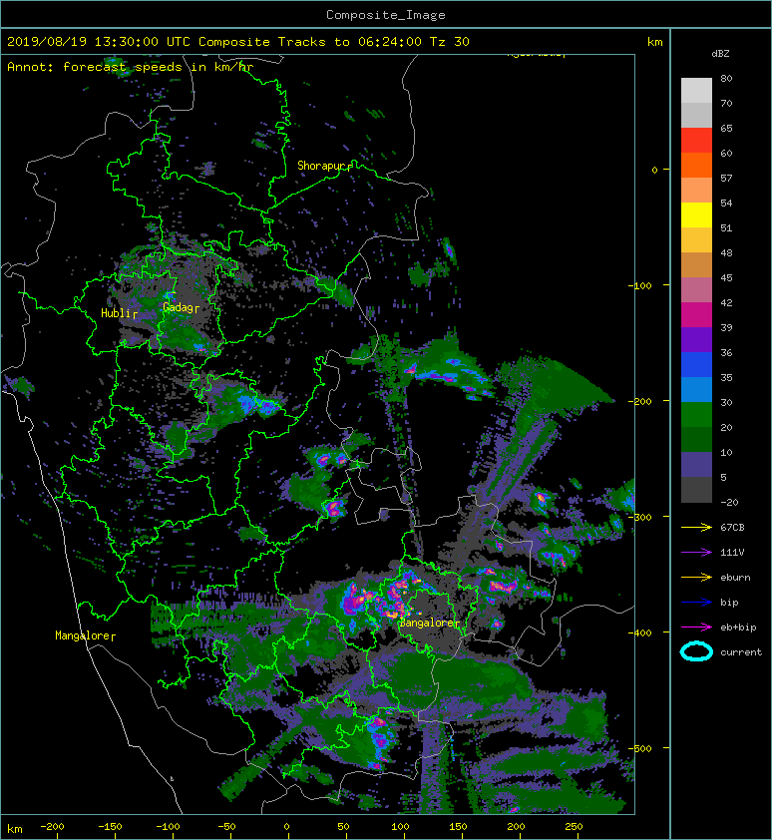772x840 pixels.
Task: Click the light orange 54–57 dBZ swatch
Action: pos(696,191)
